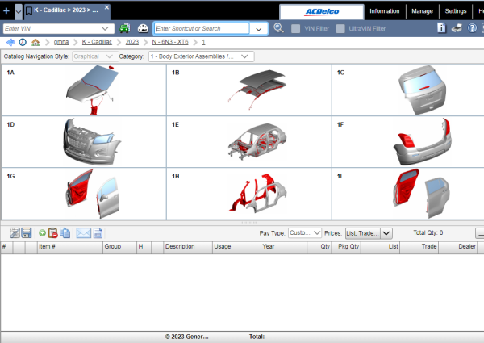
Task: Click the magnifying glass search icon
Action: 278,28
